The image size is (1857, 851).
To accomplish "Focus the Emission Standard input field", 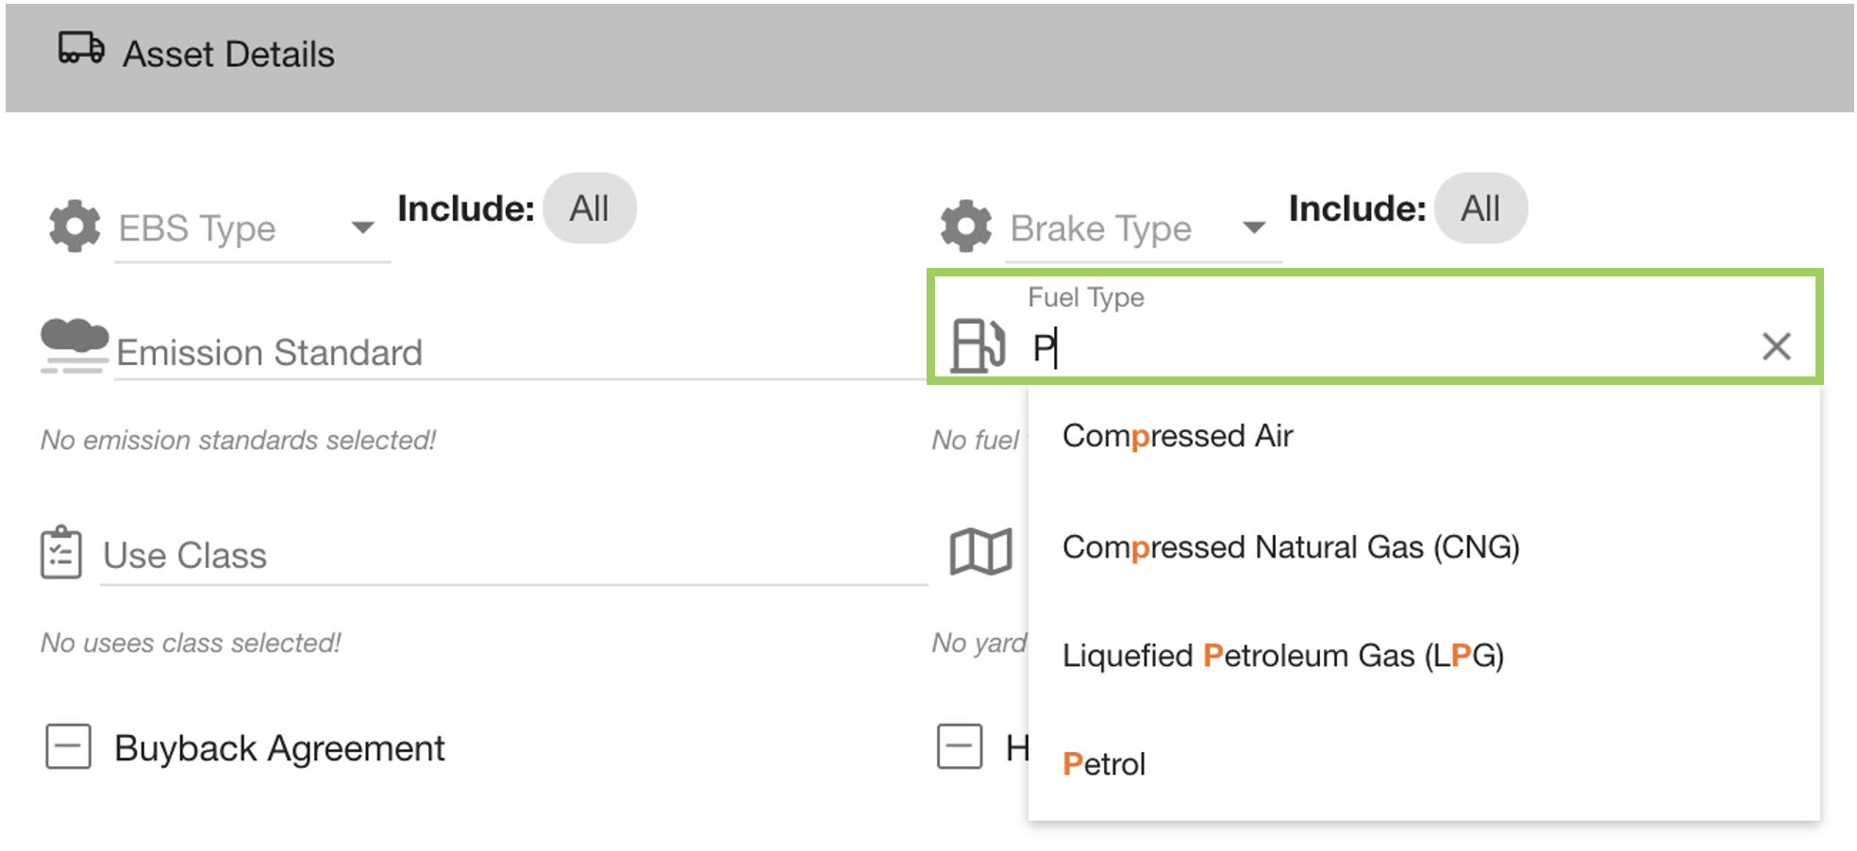I will point(519,353).
